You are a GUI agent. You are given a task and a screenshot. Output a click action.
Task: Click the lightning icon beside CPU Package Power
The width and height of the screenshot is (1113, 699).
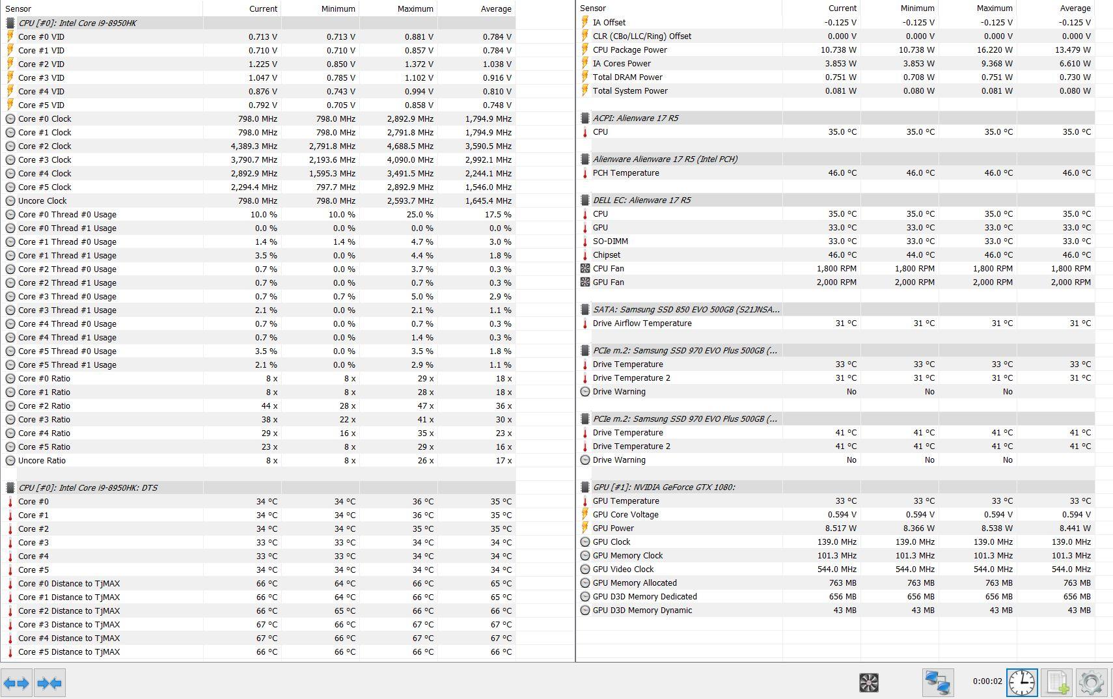(585, 49)
